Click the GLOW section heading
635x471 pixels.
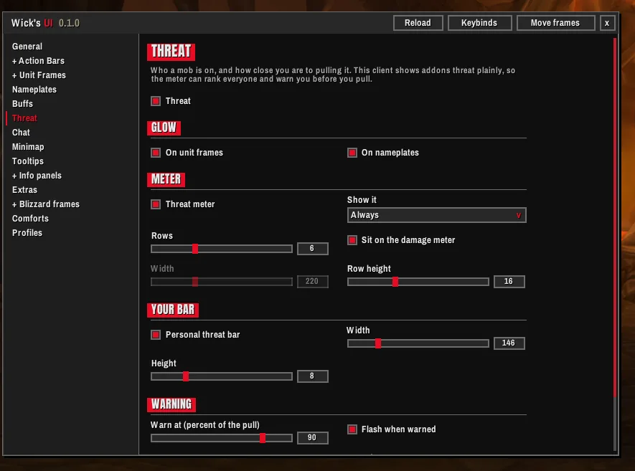164,128
